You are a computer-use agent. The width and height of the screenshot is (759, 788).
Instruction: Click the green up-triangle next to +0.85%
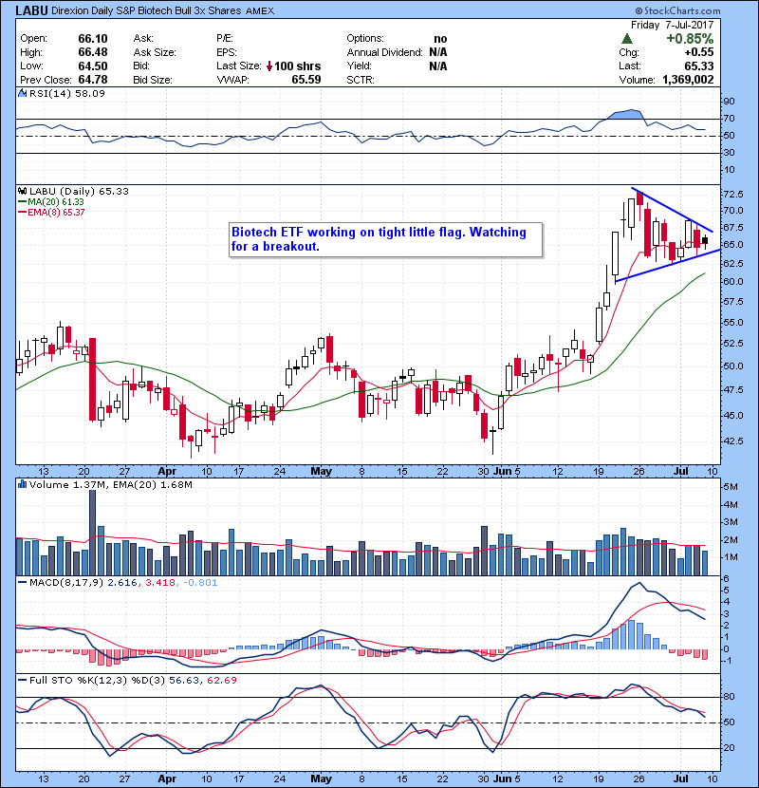tap(626, 38)
